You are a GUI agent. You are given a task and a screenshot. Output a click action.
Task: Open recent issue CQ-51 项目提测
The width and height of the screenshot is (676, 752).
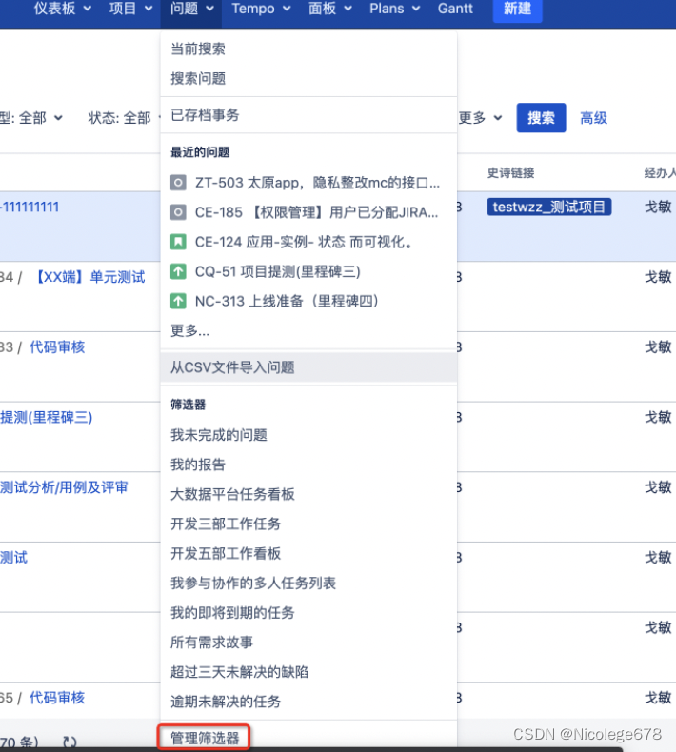(308, 272)
